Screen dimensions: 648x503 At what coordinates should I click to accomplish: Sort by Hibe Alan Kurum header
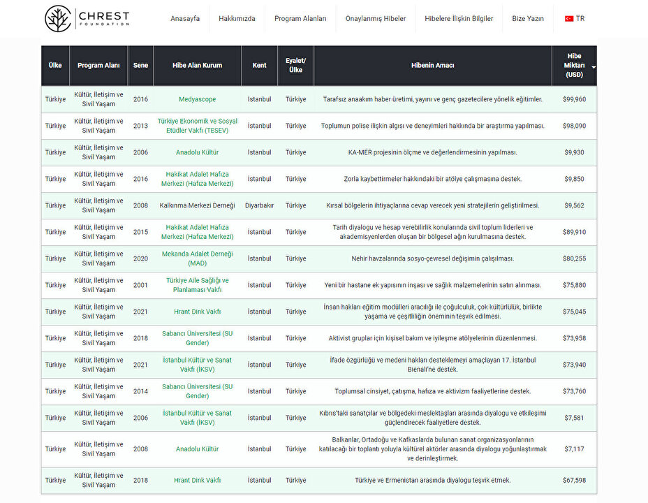(197, 66)
